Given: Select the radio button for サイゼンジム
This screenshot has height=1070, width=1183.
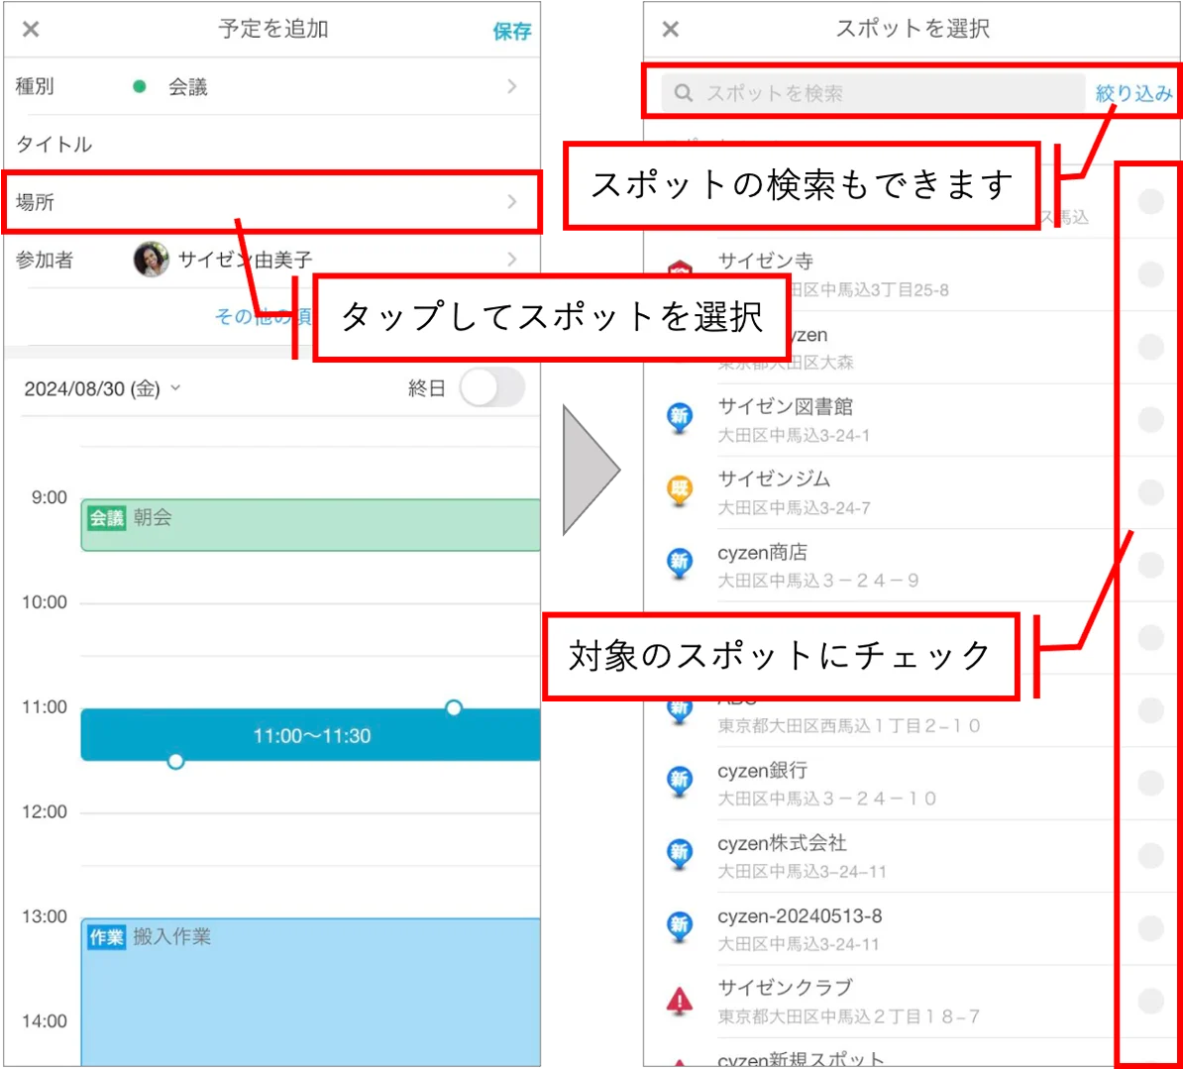Looking at the screenshot, I should click(x=1150, y=492).
